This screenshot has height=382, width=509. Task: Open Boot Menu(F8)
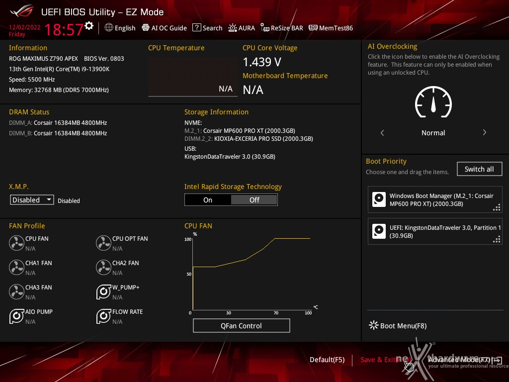(x=398, y=325)
